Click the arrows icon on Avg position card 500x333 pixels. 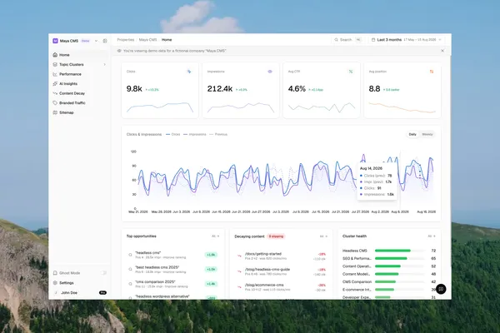click(432, 72)
